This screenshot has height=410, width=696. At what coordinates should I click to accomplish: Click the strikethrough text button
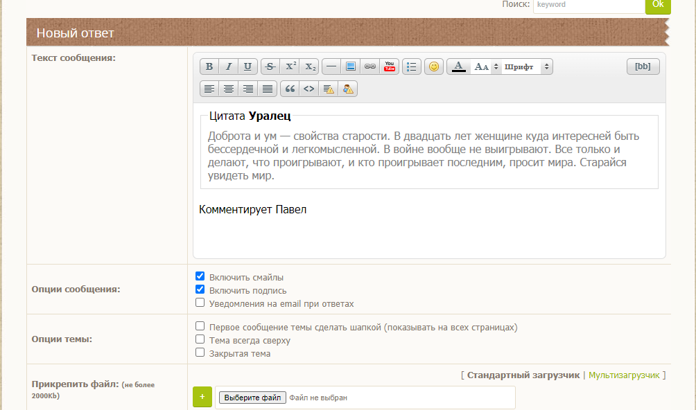tap(270, 66)
